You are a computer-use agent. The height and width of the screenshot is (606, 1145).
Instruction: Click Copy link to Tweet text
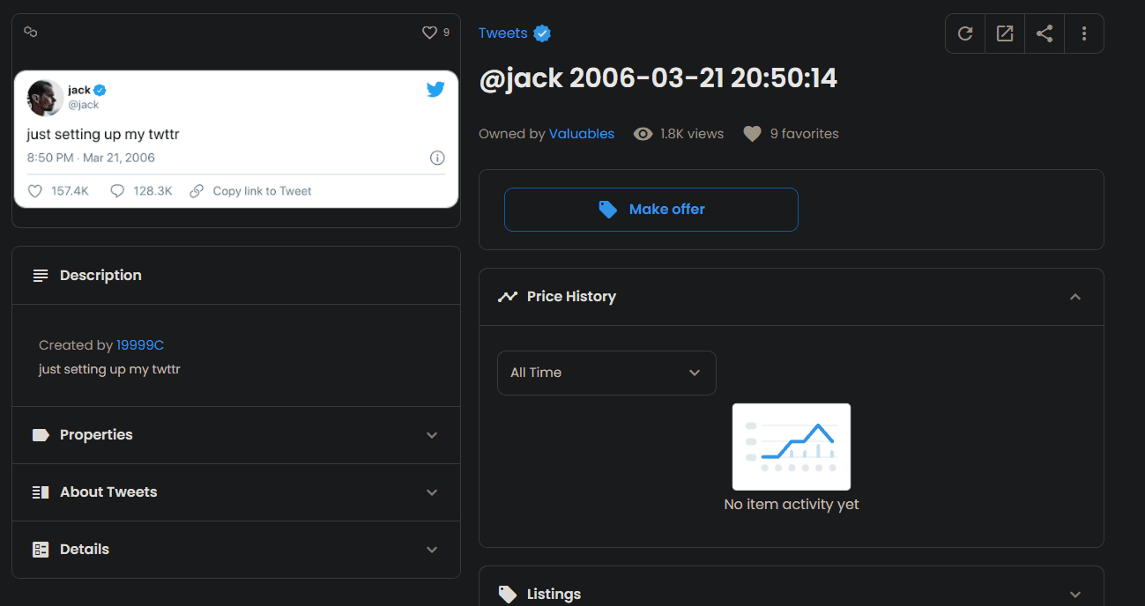tap(262, 191)
